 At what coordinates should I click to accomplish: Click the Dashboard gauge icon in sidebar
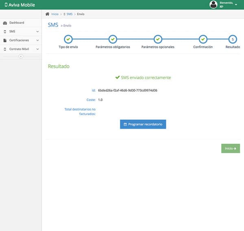point(5,23)
